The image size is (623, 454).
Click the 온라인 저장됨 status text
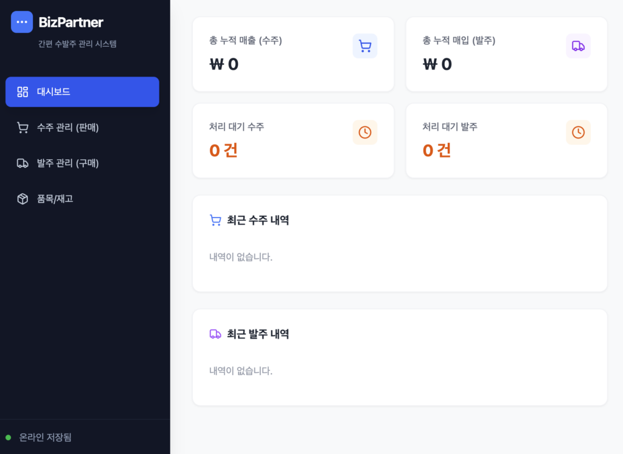point(45,437)
